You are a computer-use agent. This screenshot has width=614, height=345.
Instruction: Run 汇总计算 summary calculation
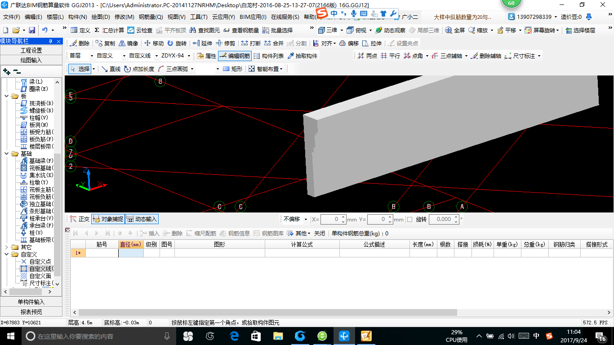pyautogui.click(x=109, y=31)
